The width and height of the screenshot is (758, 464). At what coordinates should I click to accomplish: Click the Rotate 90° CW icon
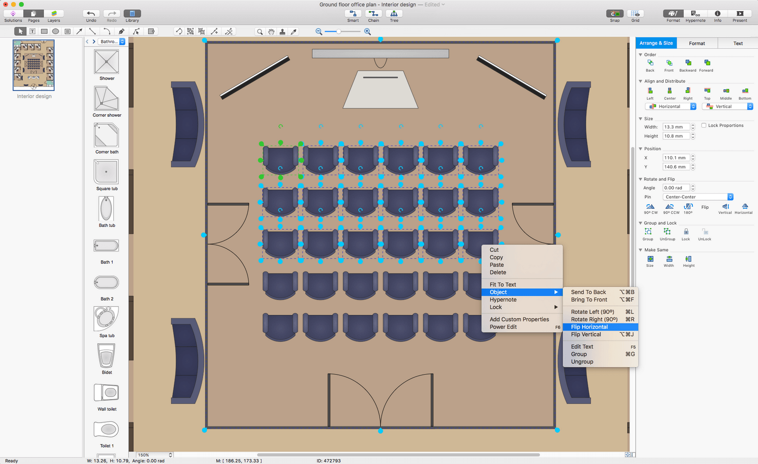[x=650, y=207]
